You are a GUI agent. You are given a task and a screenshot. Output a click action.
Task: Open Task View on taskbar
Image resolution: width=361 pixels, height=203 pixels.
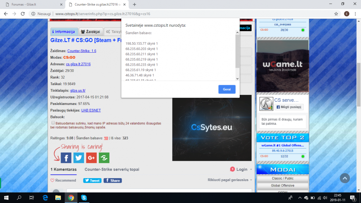(x=32, y=198)
